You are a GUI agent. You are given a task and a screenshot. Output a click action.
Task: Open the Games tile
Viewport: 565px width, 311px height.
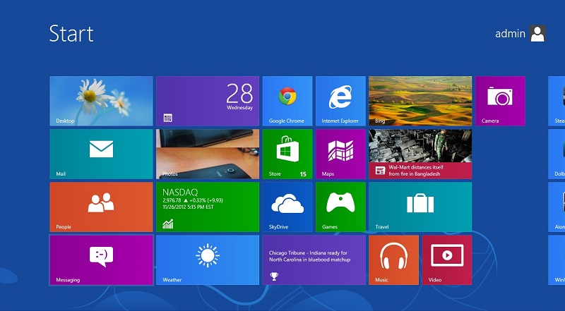(340, 207)
